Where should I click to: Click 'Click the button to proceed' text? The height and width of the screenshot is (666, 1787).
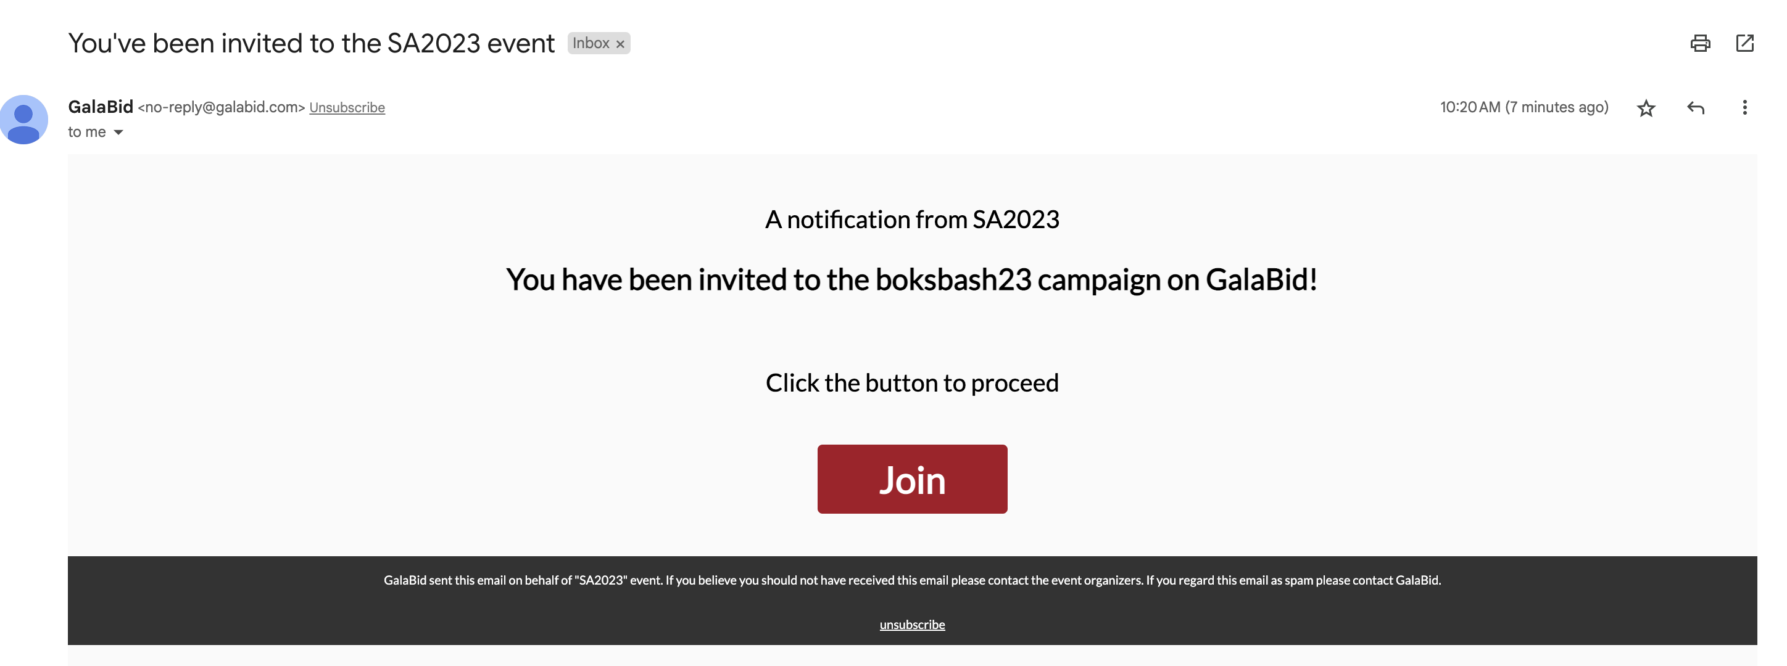click(911, 383)
